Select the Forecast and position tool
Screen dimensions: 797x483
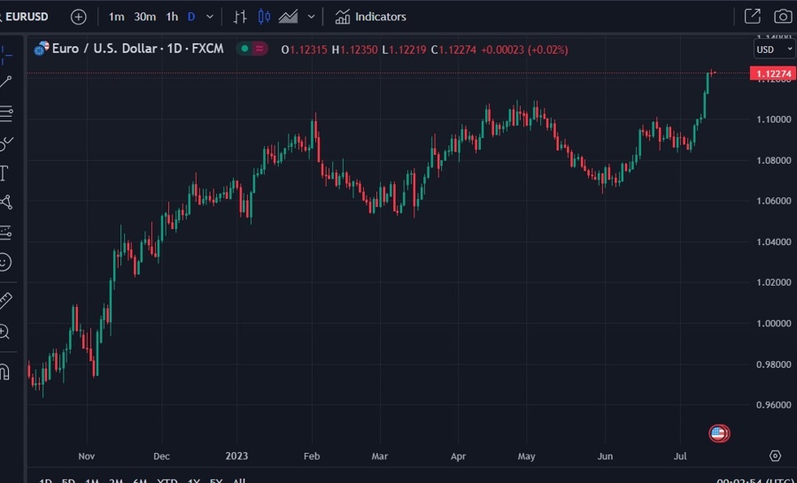[x=5, y=233]
